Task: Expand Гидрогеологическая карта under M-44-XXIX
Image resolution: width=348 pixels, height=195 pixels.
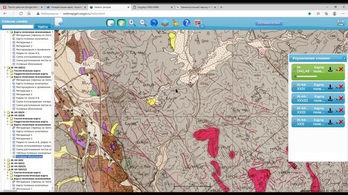Action: click(x=8, y=121)
